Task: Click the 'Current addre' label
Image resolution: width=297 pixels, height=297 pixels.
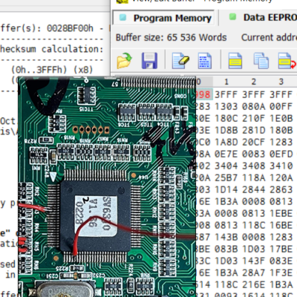Action: click(x=269, y=38)
